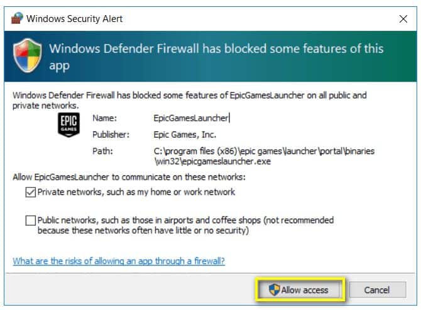The image size is (421, 310).
Task: Click the Windows Security Alert title text
Action: 74,19
